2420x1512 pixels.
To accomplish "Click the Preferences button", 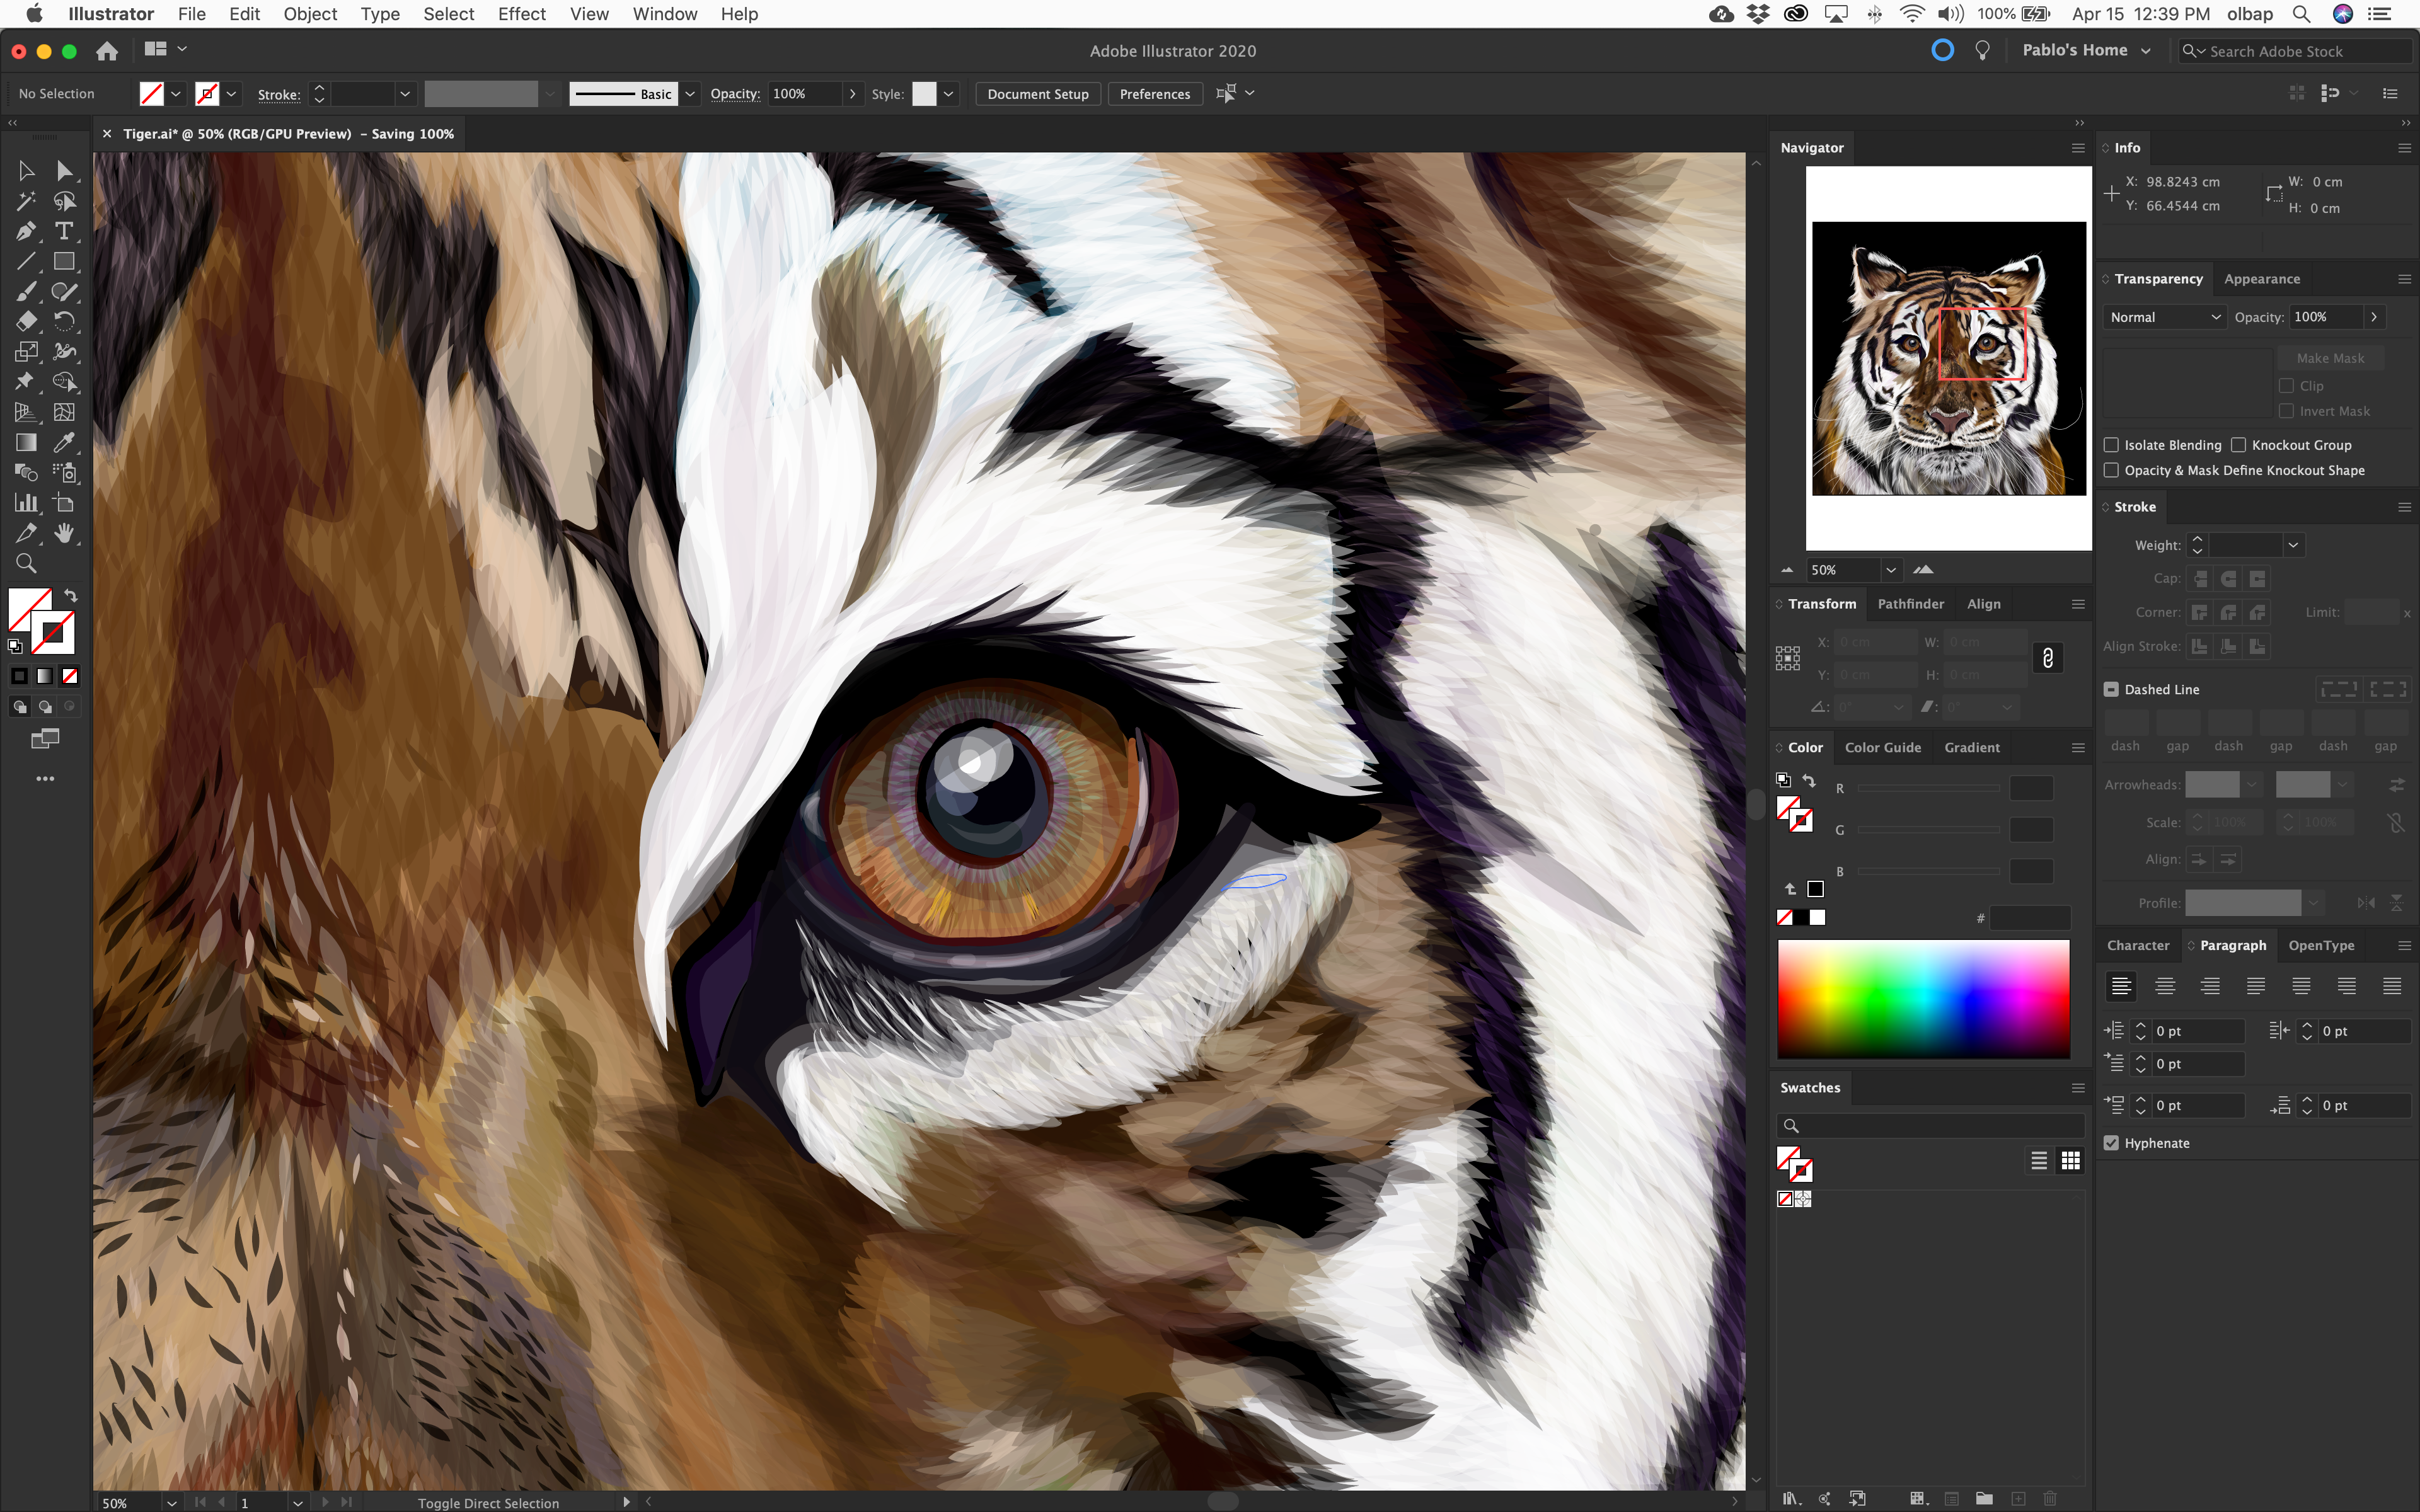I will pos(1154,94).
